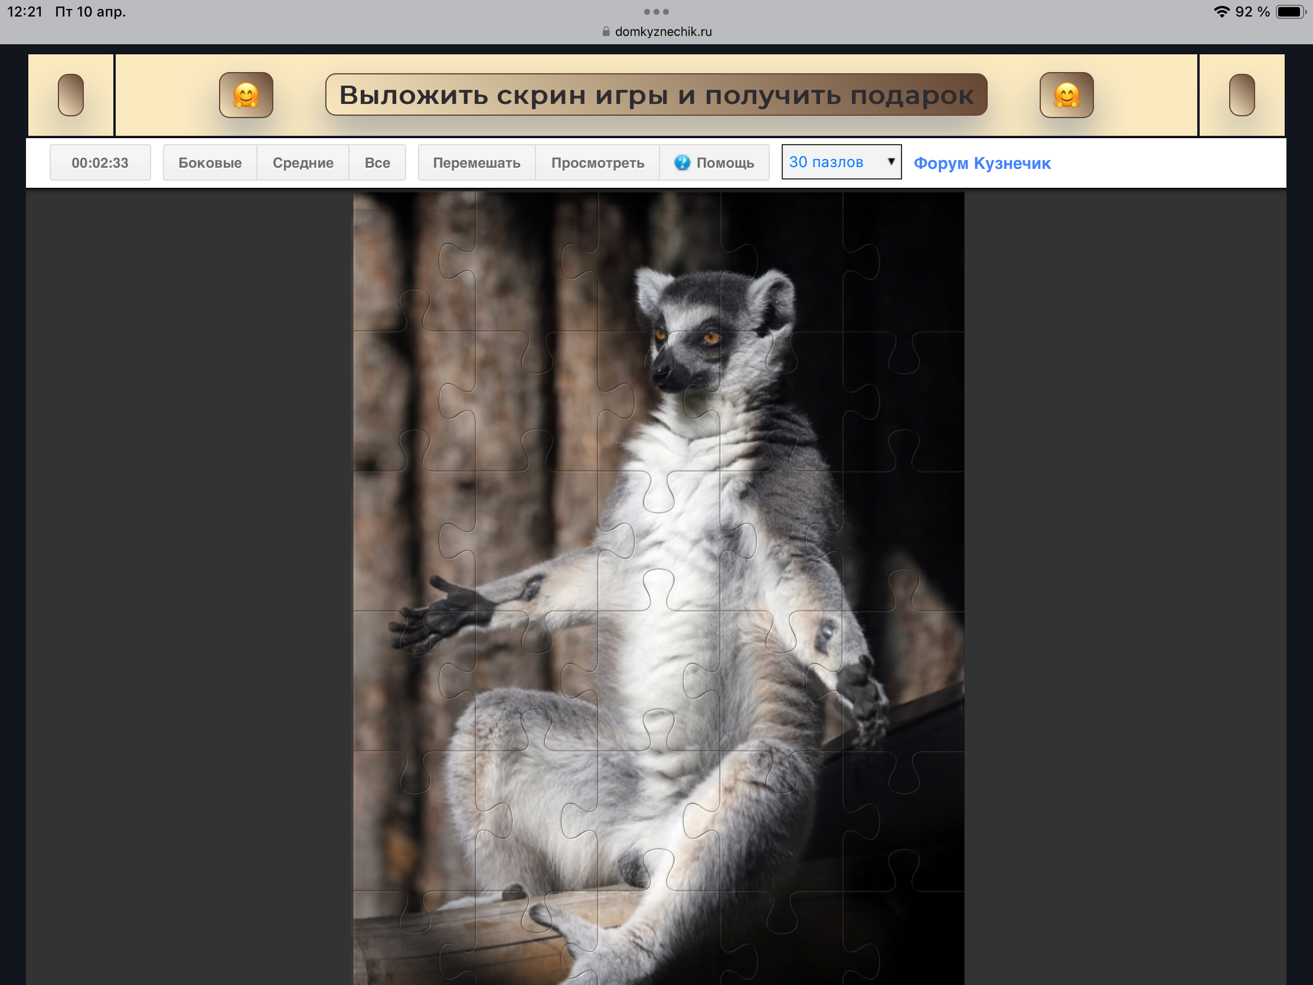This screenshot has width=1313, height=985.
Task: Tap the right rounded pill button
Action: pos(1241,95)
